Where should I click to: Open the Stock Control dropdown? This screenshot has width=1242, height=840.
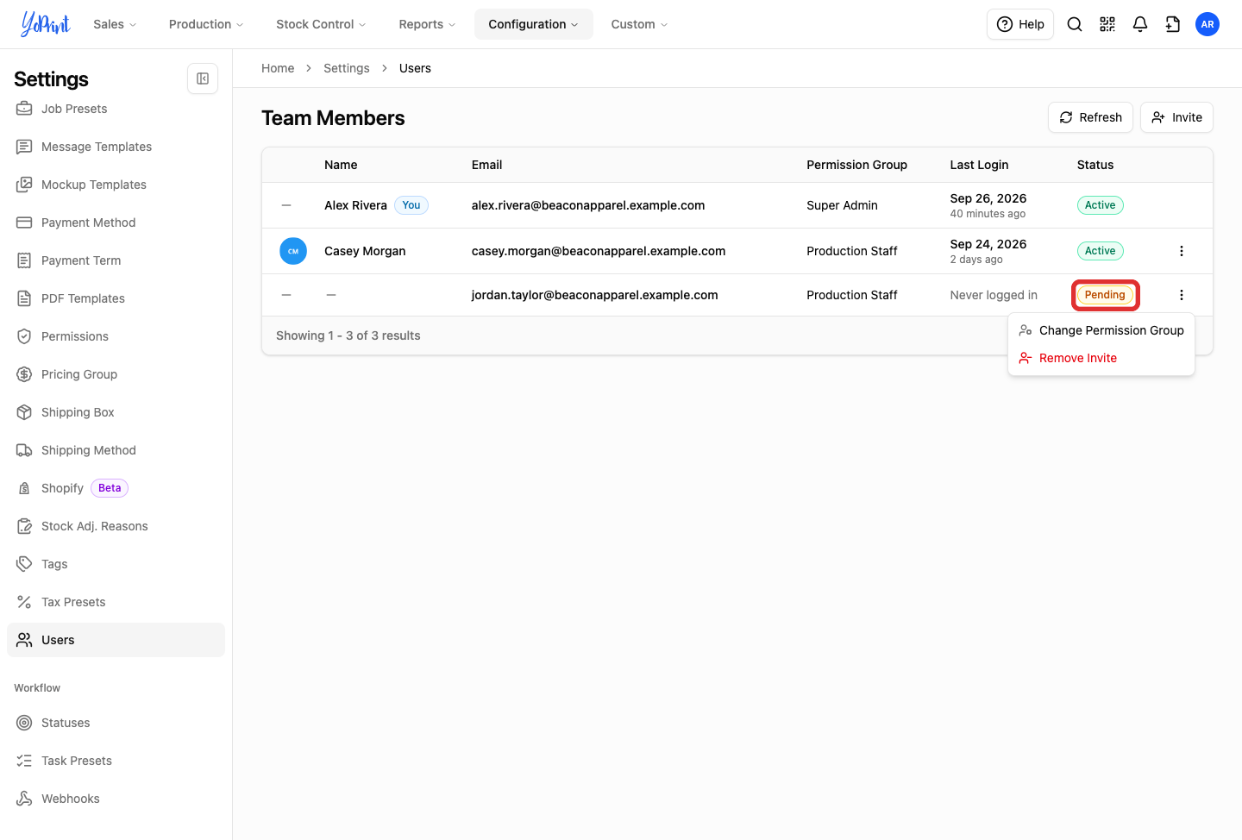click(321, 24)
